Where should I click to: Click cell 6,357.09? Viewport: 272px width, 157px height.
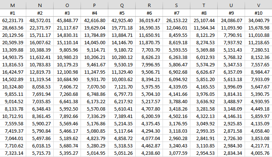(231, 72)
